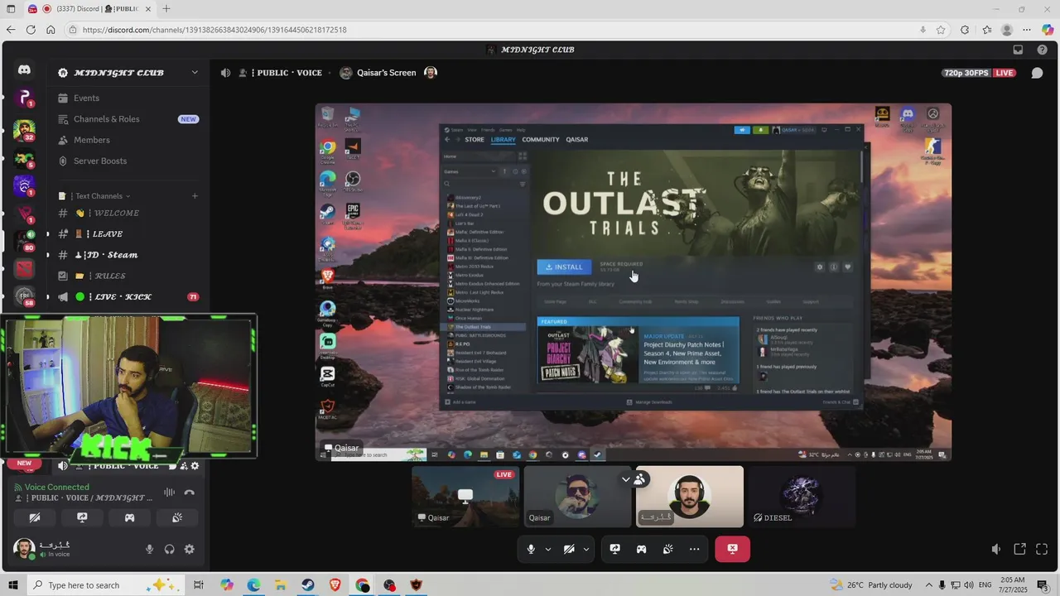
Task: Open Channels & Roles
Action: tap(128, 119)
